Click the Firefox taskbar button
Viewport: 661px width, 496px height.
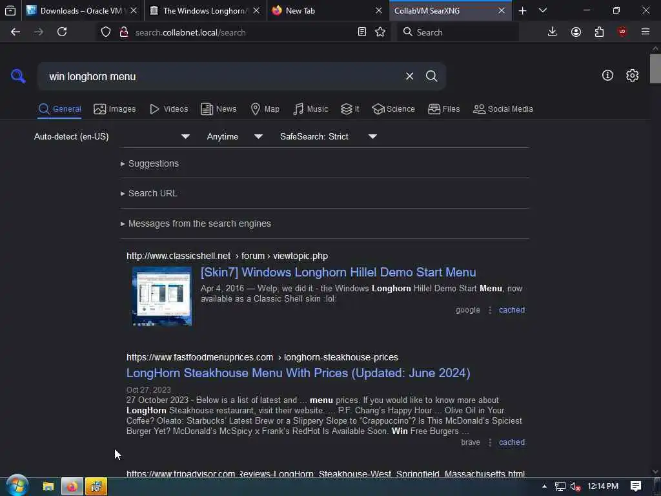tap(72, 486)
